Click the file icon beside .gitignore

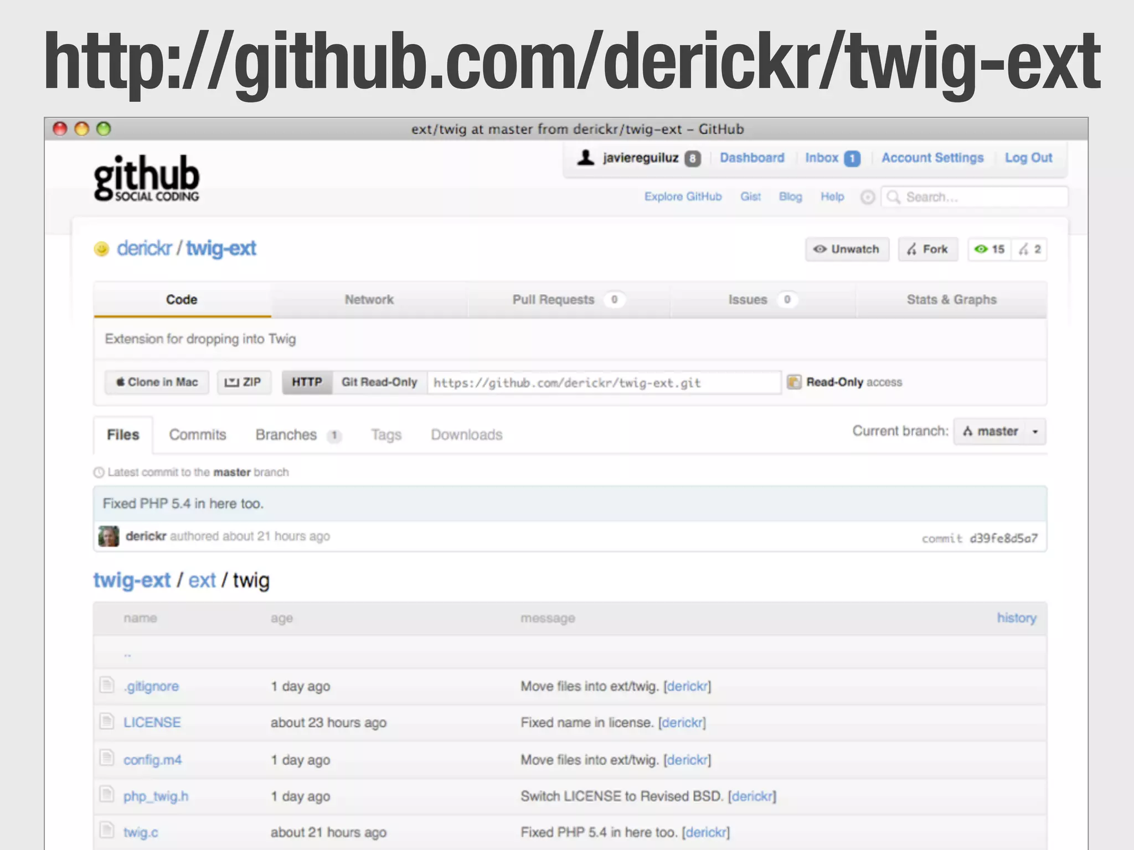click(x=106, y=685)
